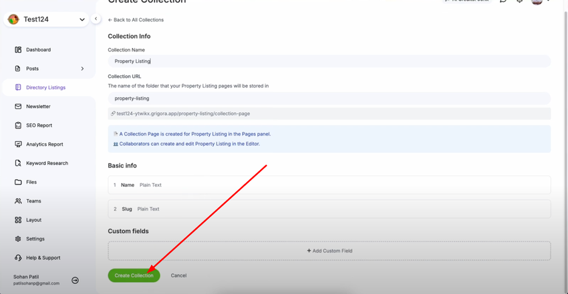Open the Dashboard icon in sidebar
This screenshot has width=568, height=294.
pyautogui.click(x=18, y=49)
